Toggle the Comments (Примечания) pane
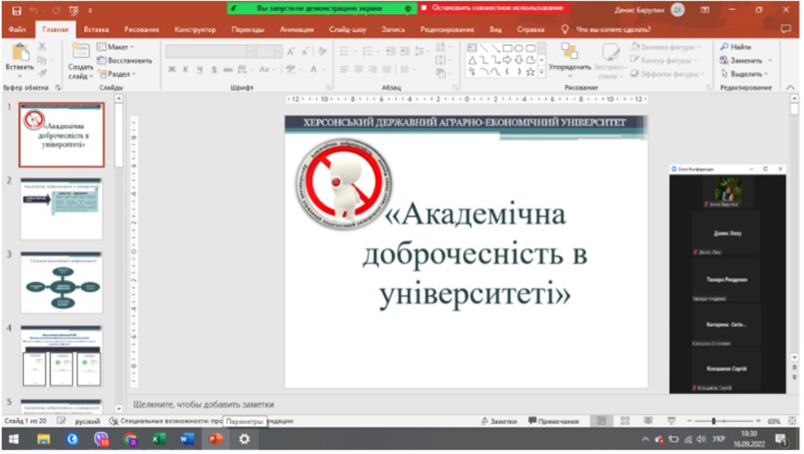 [553, 421]
